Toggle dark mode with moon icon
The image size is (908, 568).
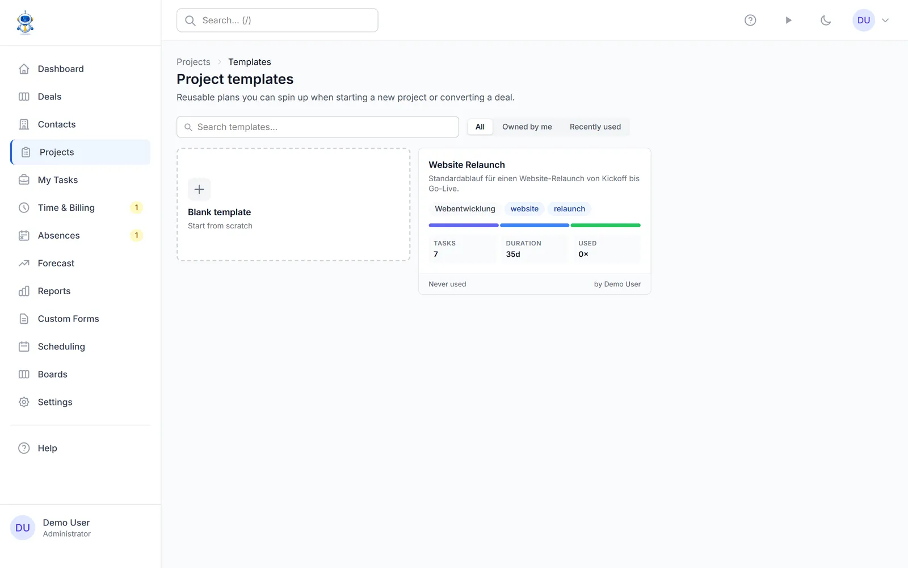[x=826, y=20]
